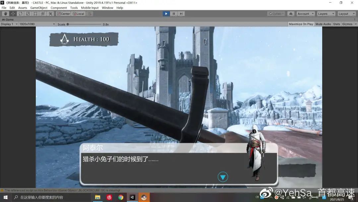The image size is (358, 202).
Task: Select the Transform tool
Action: coord(43,14)
